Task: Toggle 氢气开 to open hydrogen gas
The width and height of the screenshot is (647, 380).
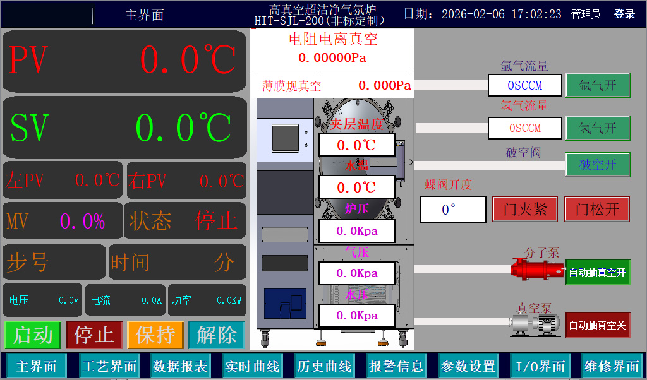Action: tap(596, 128)
